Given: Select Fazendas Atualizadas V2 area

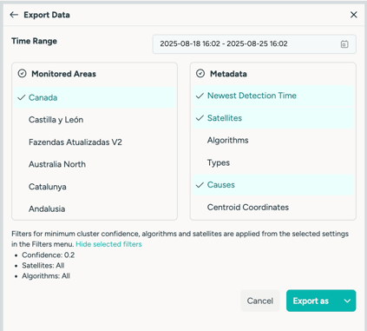Looking at the screenshot, I should click(x=95, y=142).
